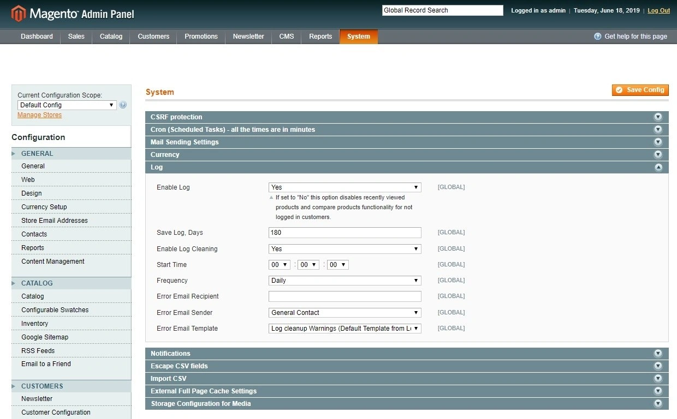Expand Storage Configuration for Media arrow icon
Viewport: 677px width, 419px height.
click(658, 403)
